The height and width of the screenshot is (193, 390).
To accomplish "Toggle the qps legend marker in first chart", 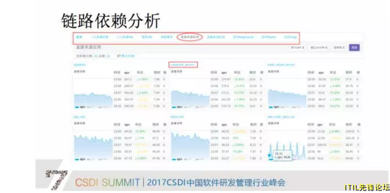I will (x=77, y=107).
